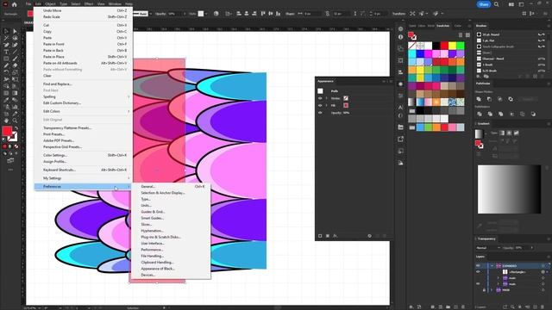Open the gradient preset dropdown arrow

(x=486, y=133)
